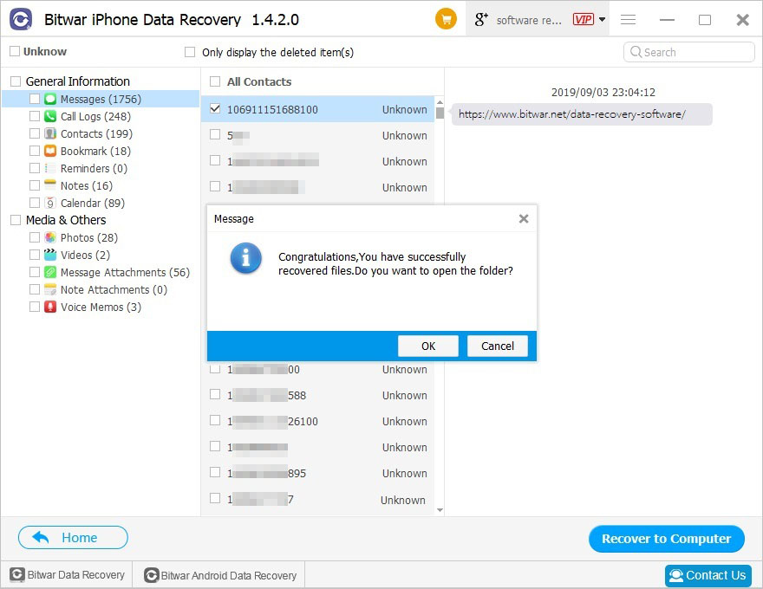
Task: Check the Voice Memos (3) checkbox
Action: click(35, 307)
